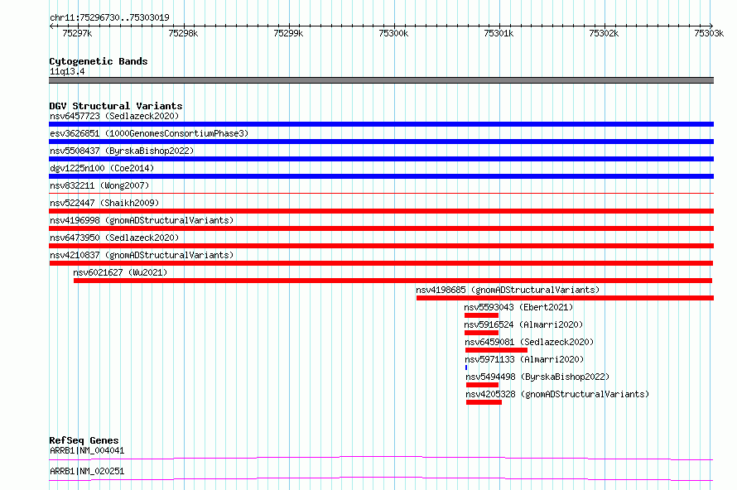Open the ARRB1|NM_020251 gene label
Viewport: 737px width, 490px height.
pos(87,471)
